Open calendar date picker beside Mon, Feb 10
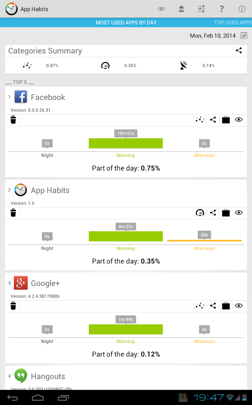This screenshot has height=405, width=252. [243, 36]
